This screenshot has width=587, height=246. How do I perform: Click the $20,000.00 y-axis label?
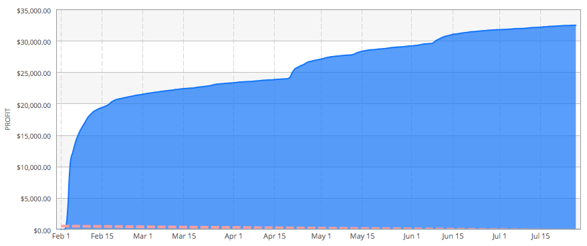[x=34, y=105]
